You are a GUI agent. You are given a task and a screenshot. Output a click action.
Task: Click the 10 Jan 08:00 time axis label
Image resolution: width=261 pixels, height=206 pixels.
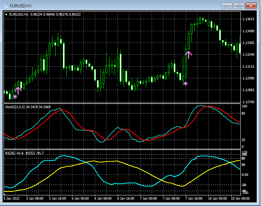pos(241,199)
